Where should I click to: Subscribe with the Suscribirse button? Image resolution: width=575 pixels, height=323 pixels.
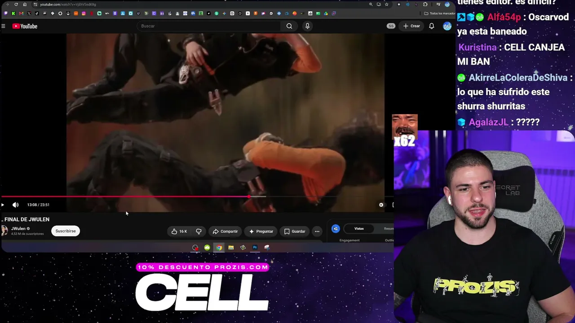click(x=66, y=231)
